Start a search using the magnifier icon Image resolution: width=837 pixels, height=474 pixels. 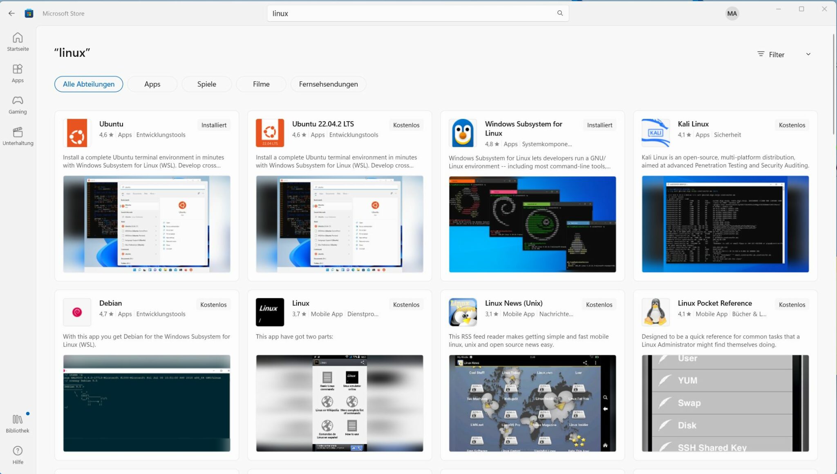pyautogui.click(x=560, y=13)
